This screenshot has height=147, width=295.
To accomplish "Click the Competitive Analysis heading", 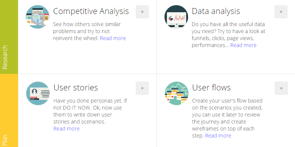I will click(91, 11).
